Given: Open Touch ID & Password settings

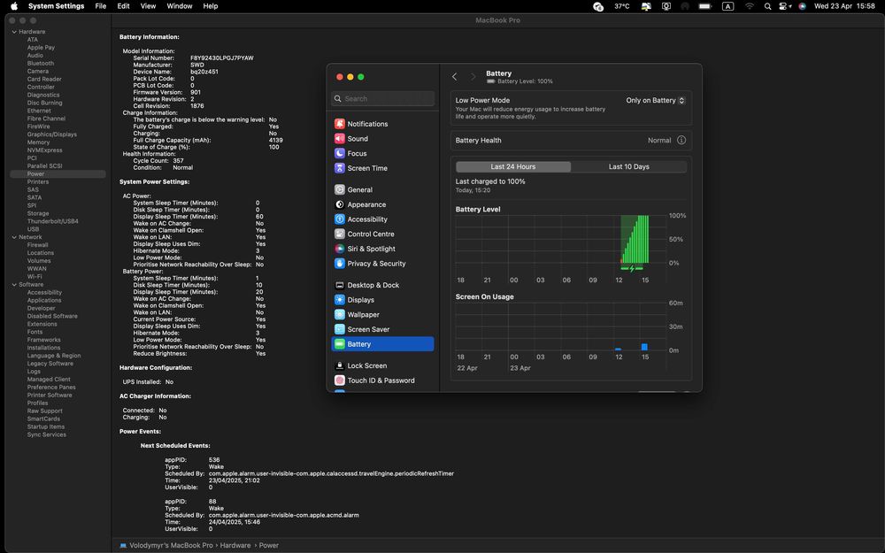Looking at the screenshot, I should 381,380.
